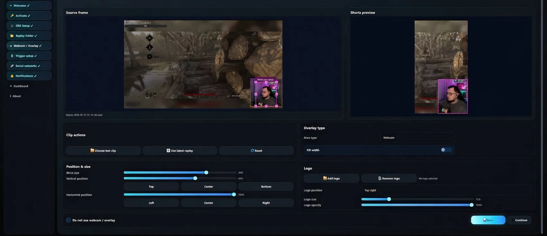Screen dimensions: 547x236
Task: Set vertical position to Top
Action: point(151,187)
